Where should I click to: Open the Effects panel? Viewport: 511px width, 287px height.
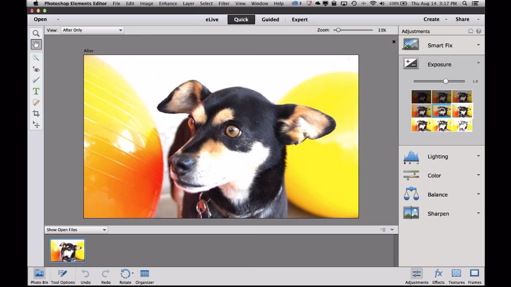click(438, 275)
